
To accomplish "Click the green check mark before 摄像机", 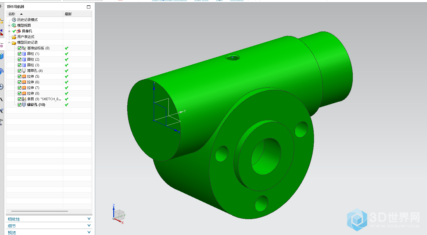I will [14, 31].
